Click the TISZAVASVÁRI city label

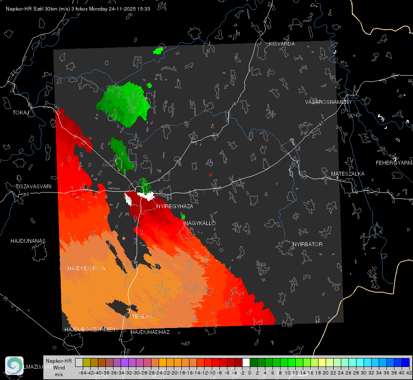(33, 187)
